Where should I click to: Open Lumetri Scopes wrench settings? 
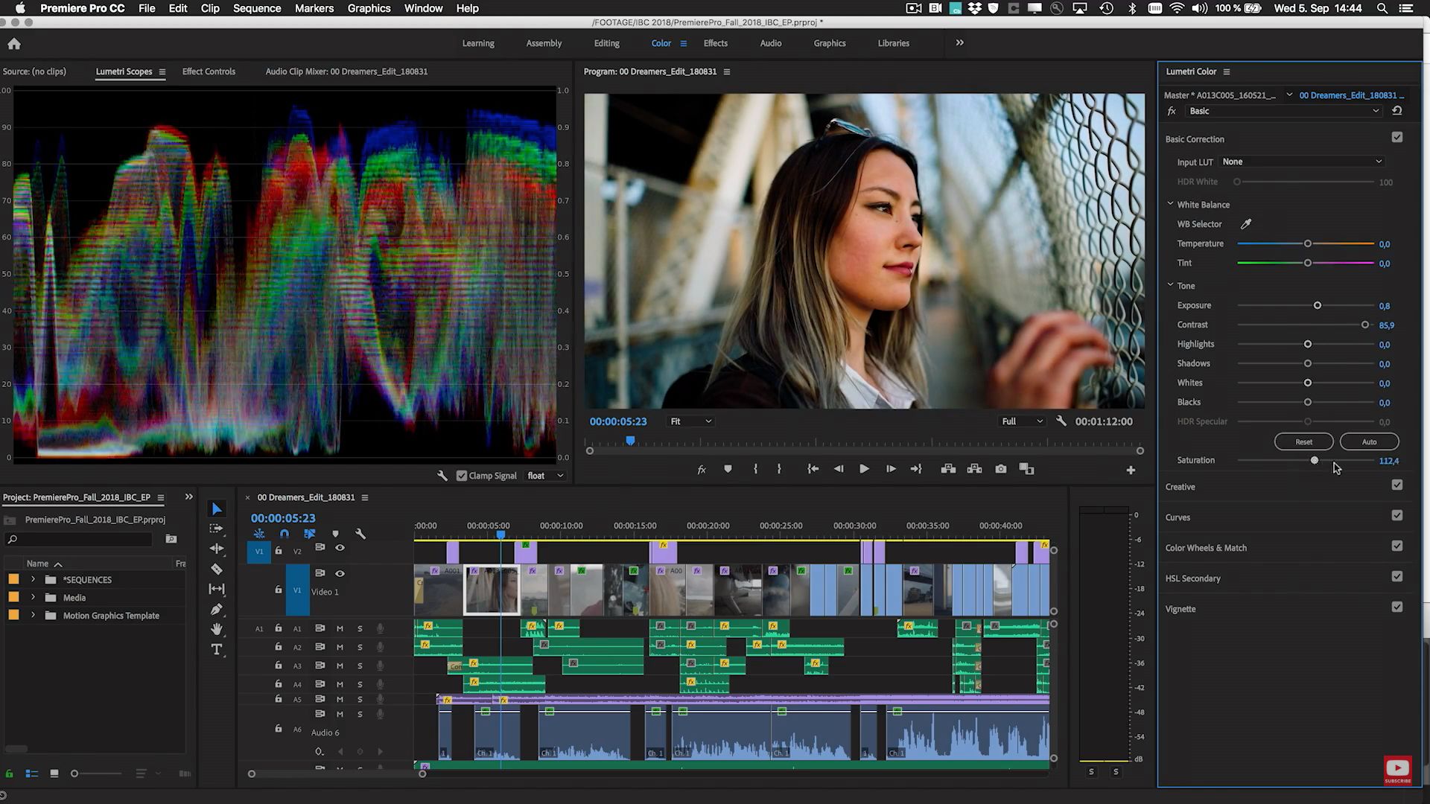(442, 476)
